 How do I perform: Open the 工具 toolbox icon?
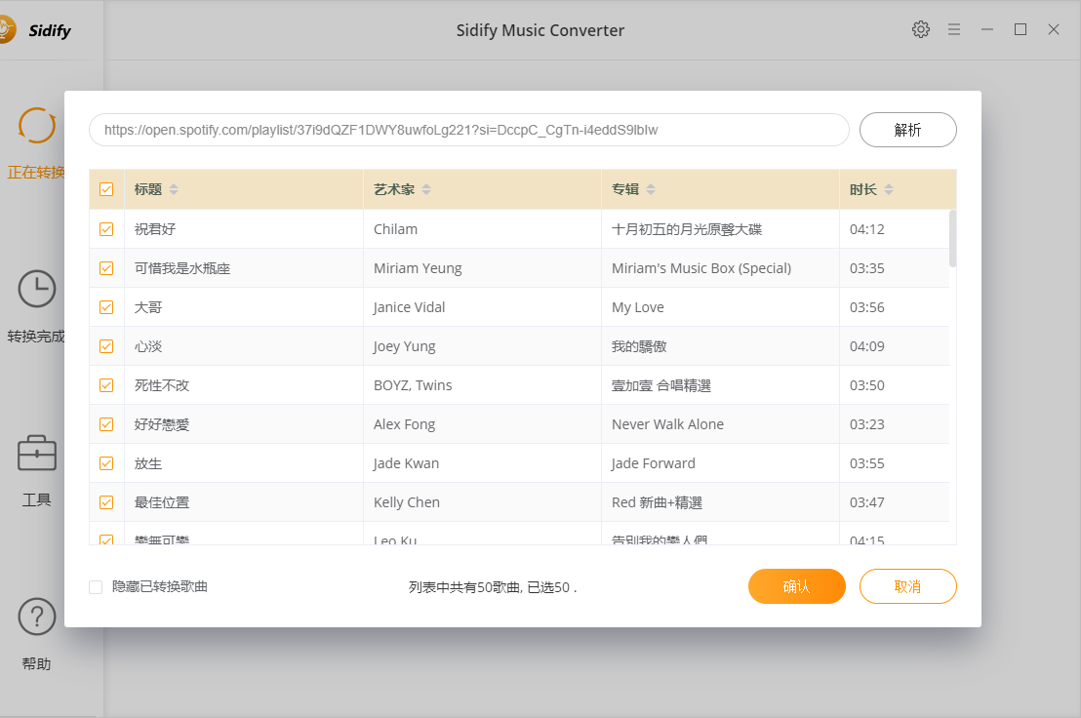click(x=36, y=453)
